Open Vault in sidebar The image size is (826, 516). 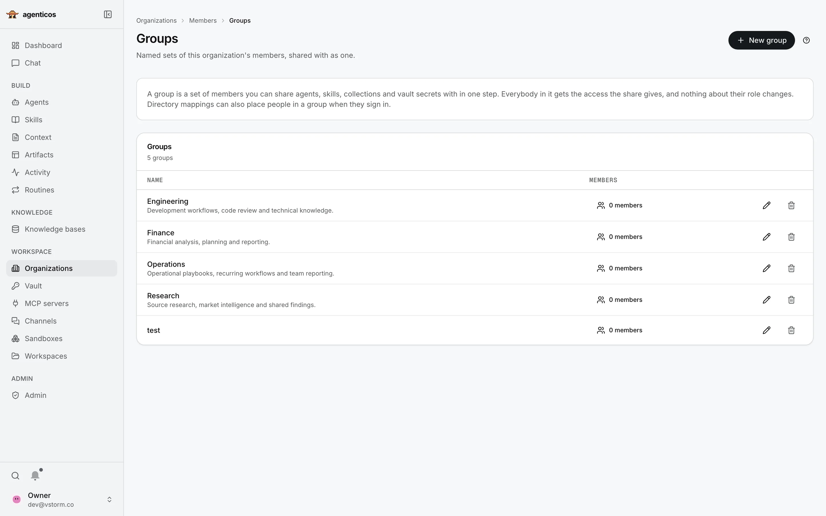[x=61, y=286]
